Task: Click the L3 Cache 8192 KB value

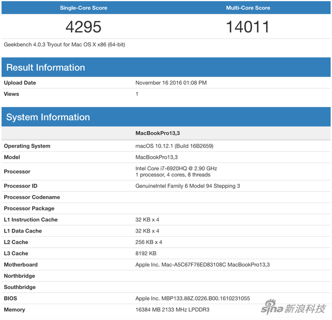Action: pyautogui.click(x=146, y=254)
